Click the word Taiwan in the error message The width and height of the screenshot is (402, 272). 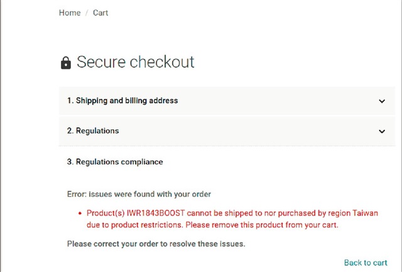pyautogui.click(x=365, y=213)
